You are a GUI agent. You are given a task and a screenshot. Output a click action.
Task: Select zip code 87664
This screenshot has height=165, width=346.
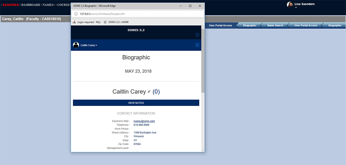pos(137,144)
